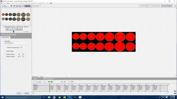Screen dimensions: 177x99
Task: Click the Run Once green arrow icon
Action: (49, 82)
